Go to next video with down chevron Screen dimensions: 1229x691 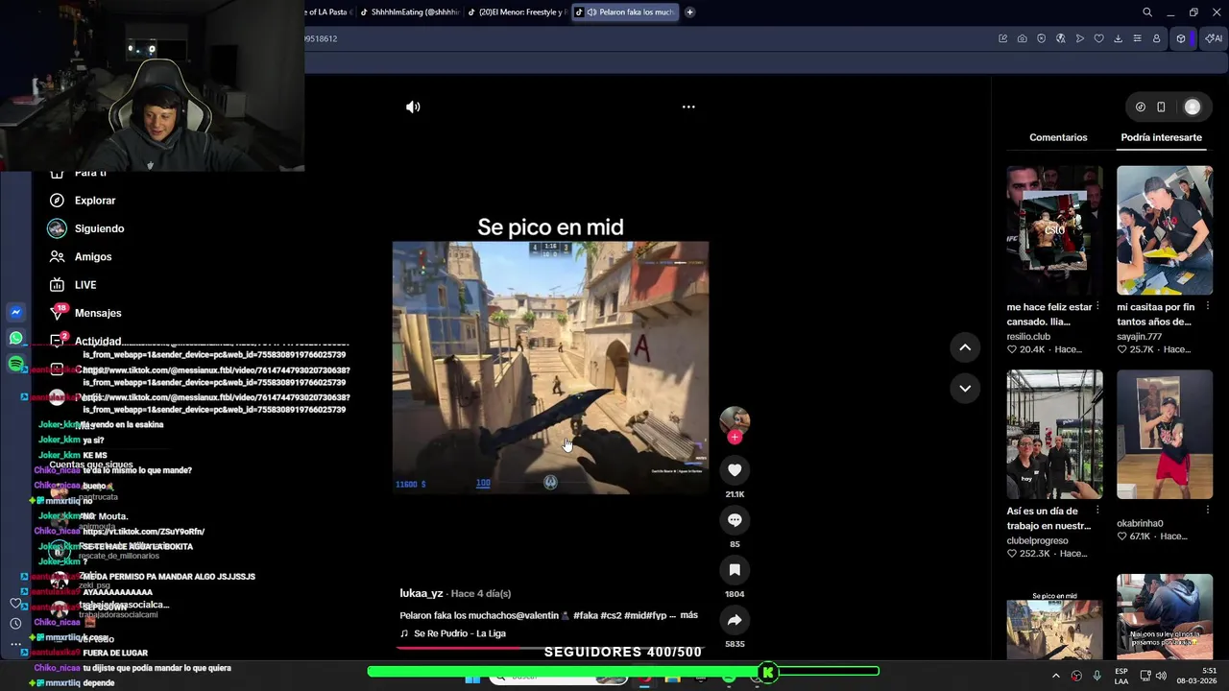click(965, 388)
